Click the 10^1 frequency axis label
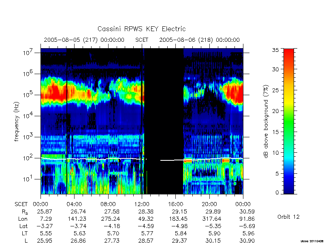 [x=28, y=179]
